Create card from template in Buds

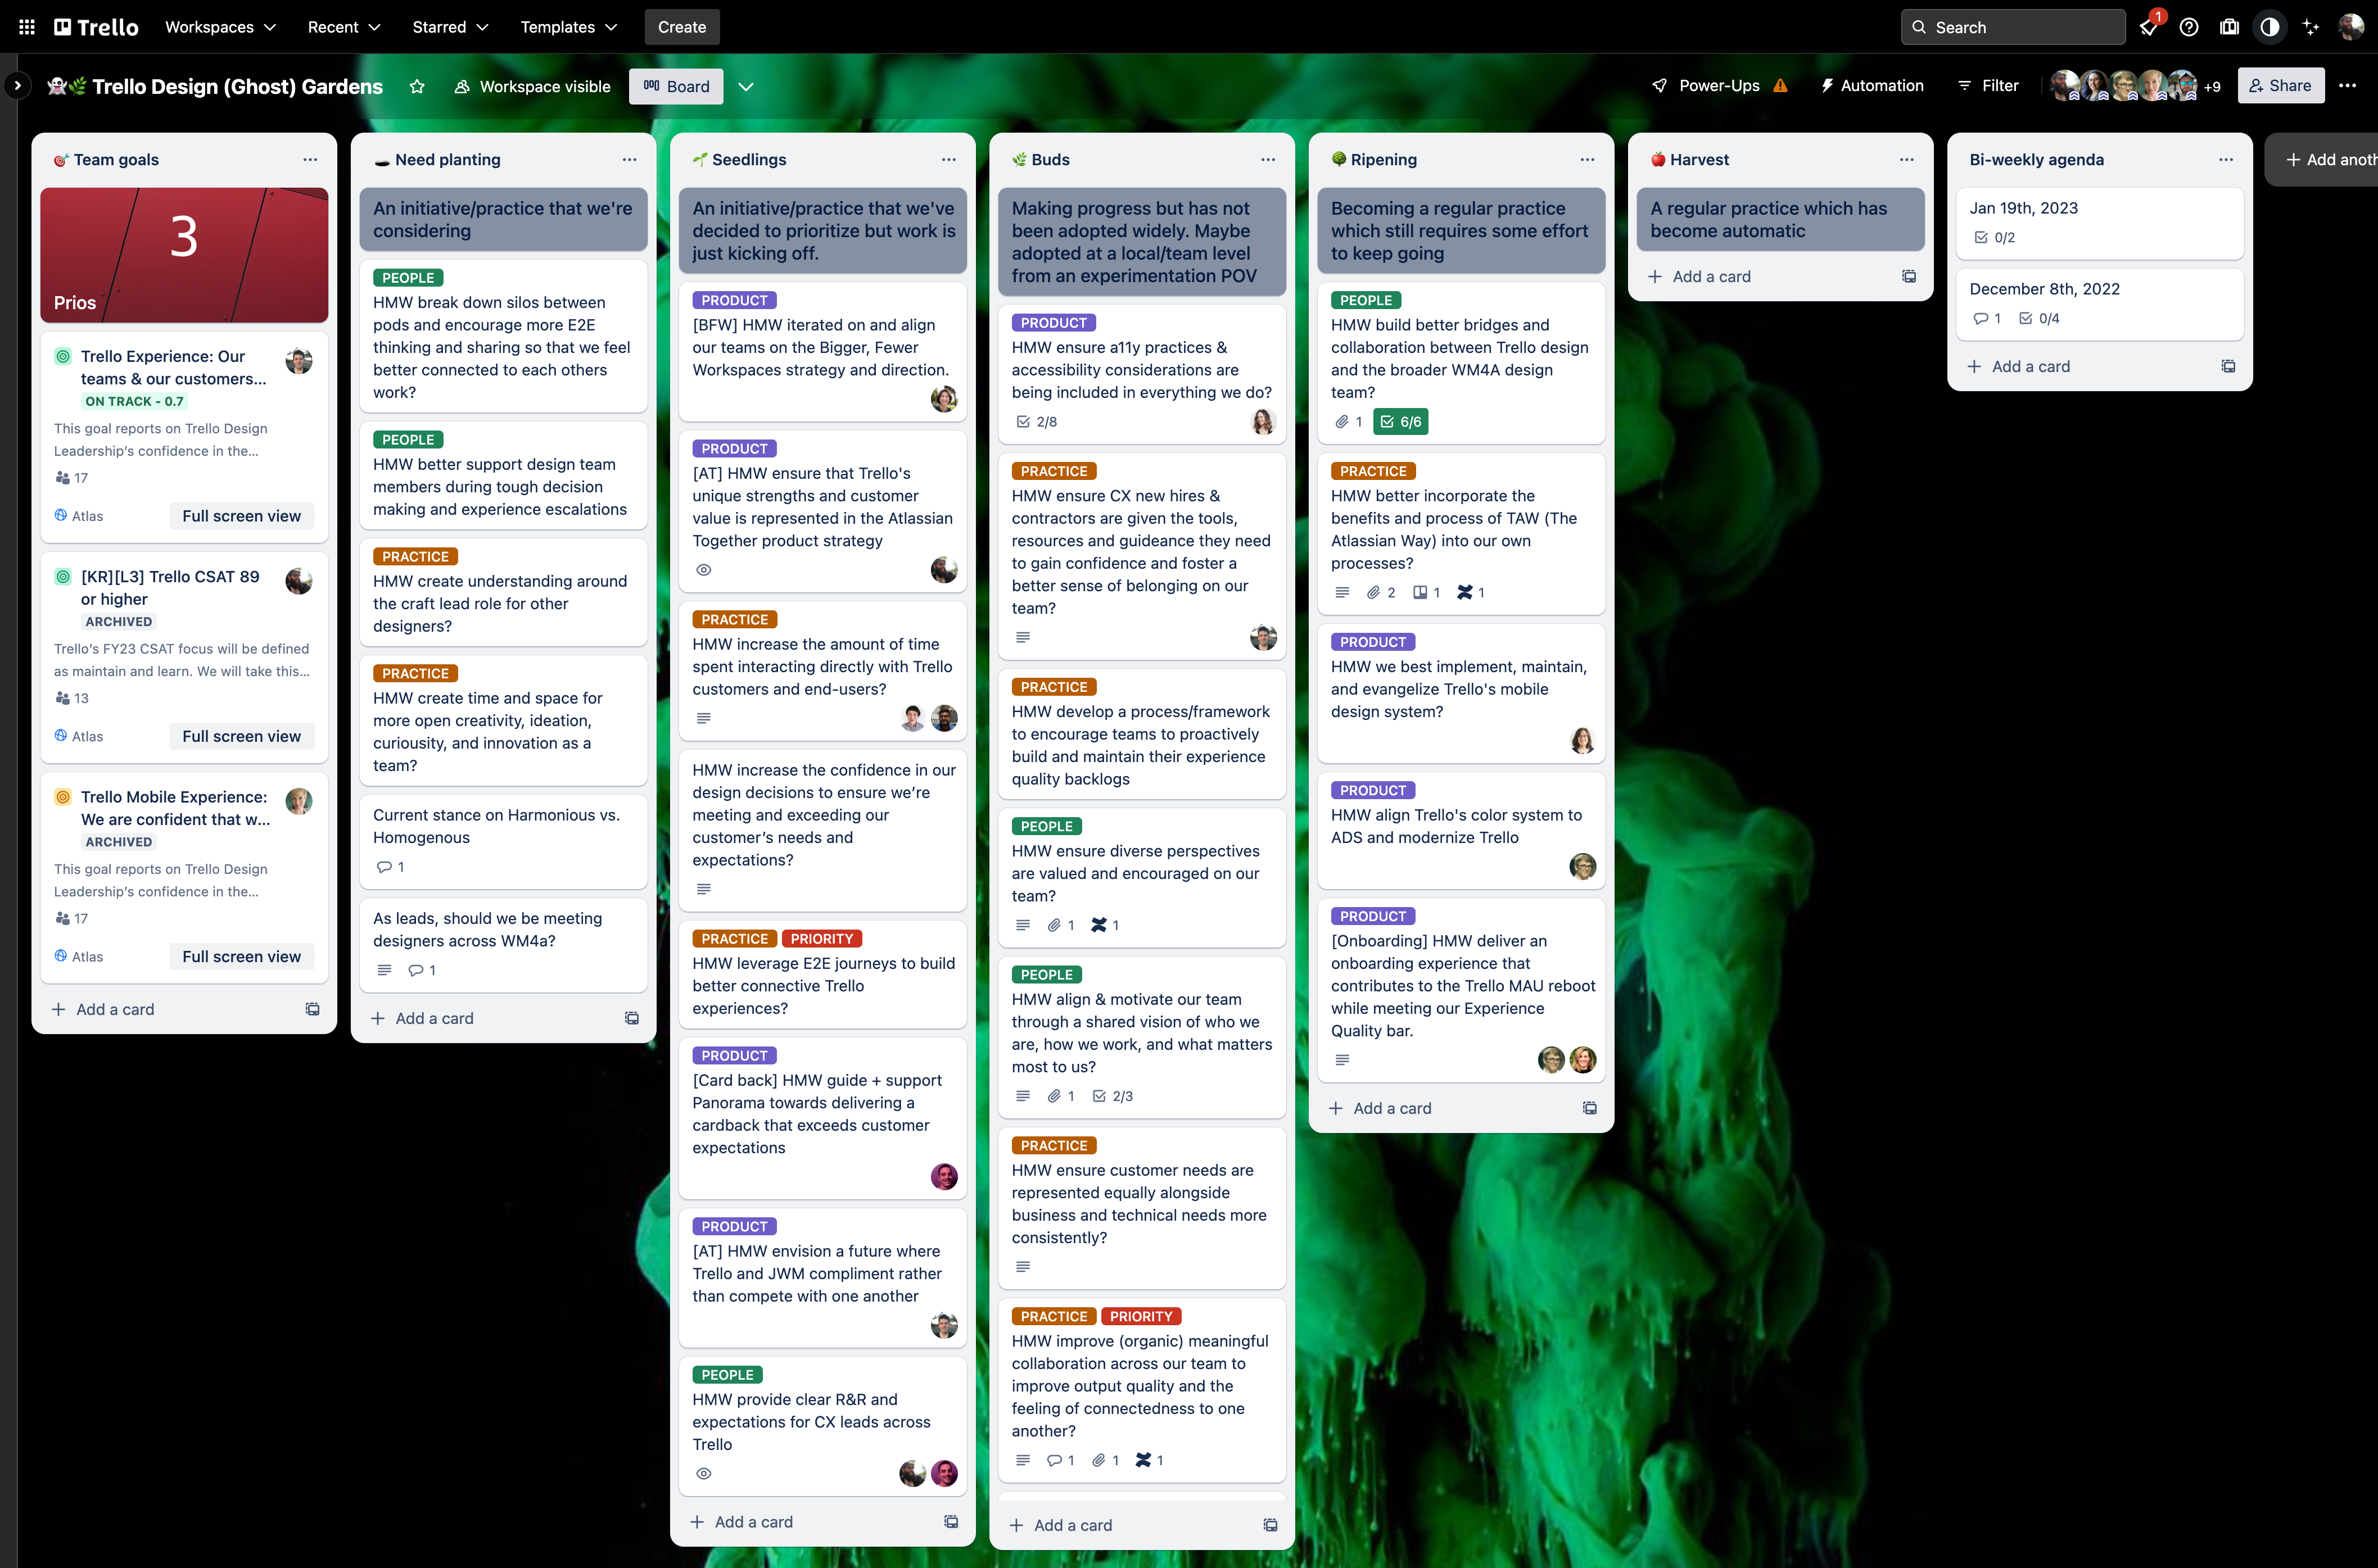pyautogui.click(x=1270, y=1525)
